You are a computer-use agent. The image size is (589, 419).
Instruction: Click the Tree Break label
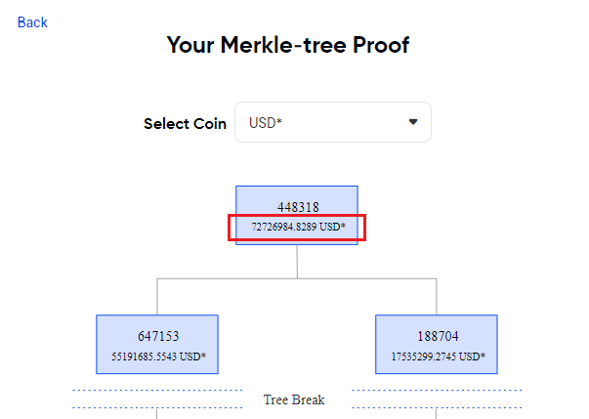294,399
